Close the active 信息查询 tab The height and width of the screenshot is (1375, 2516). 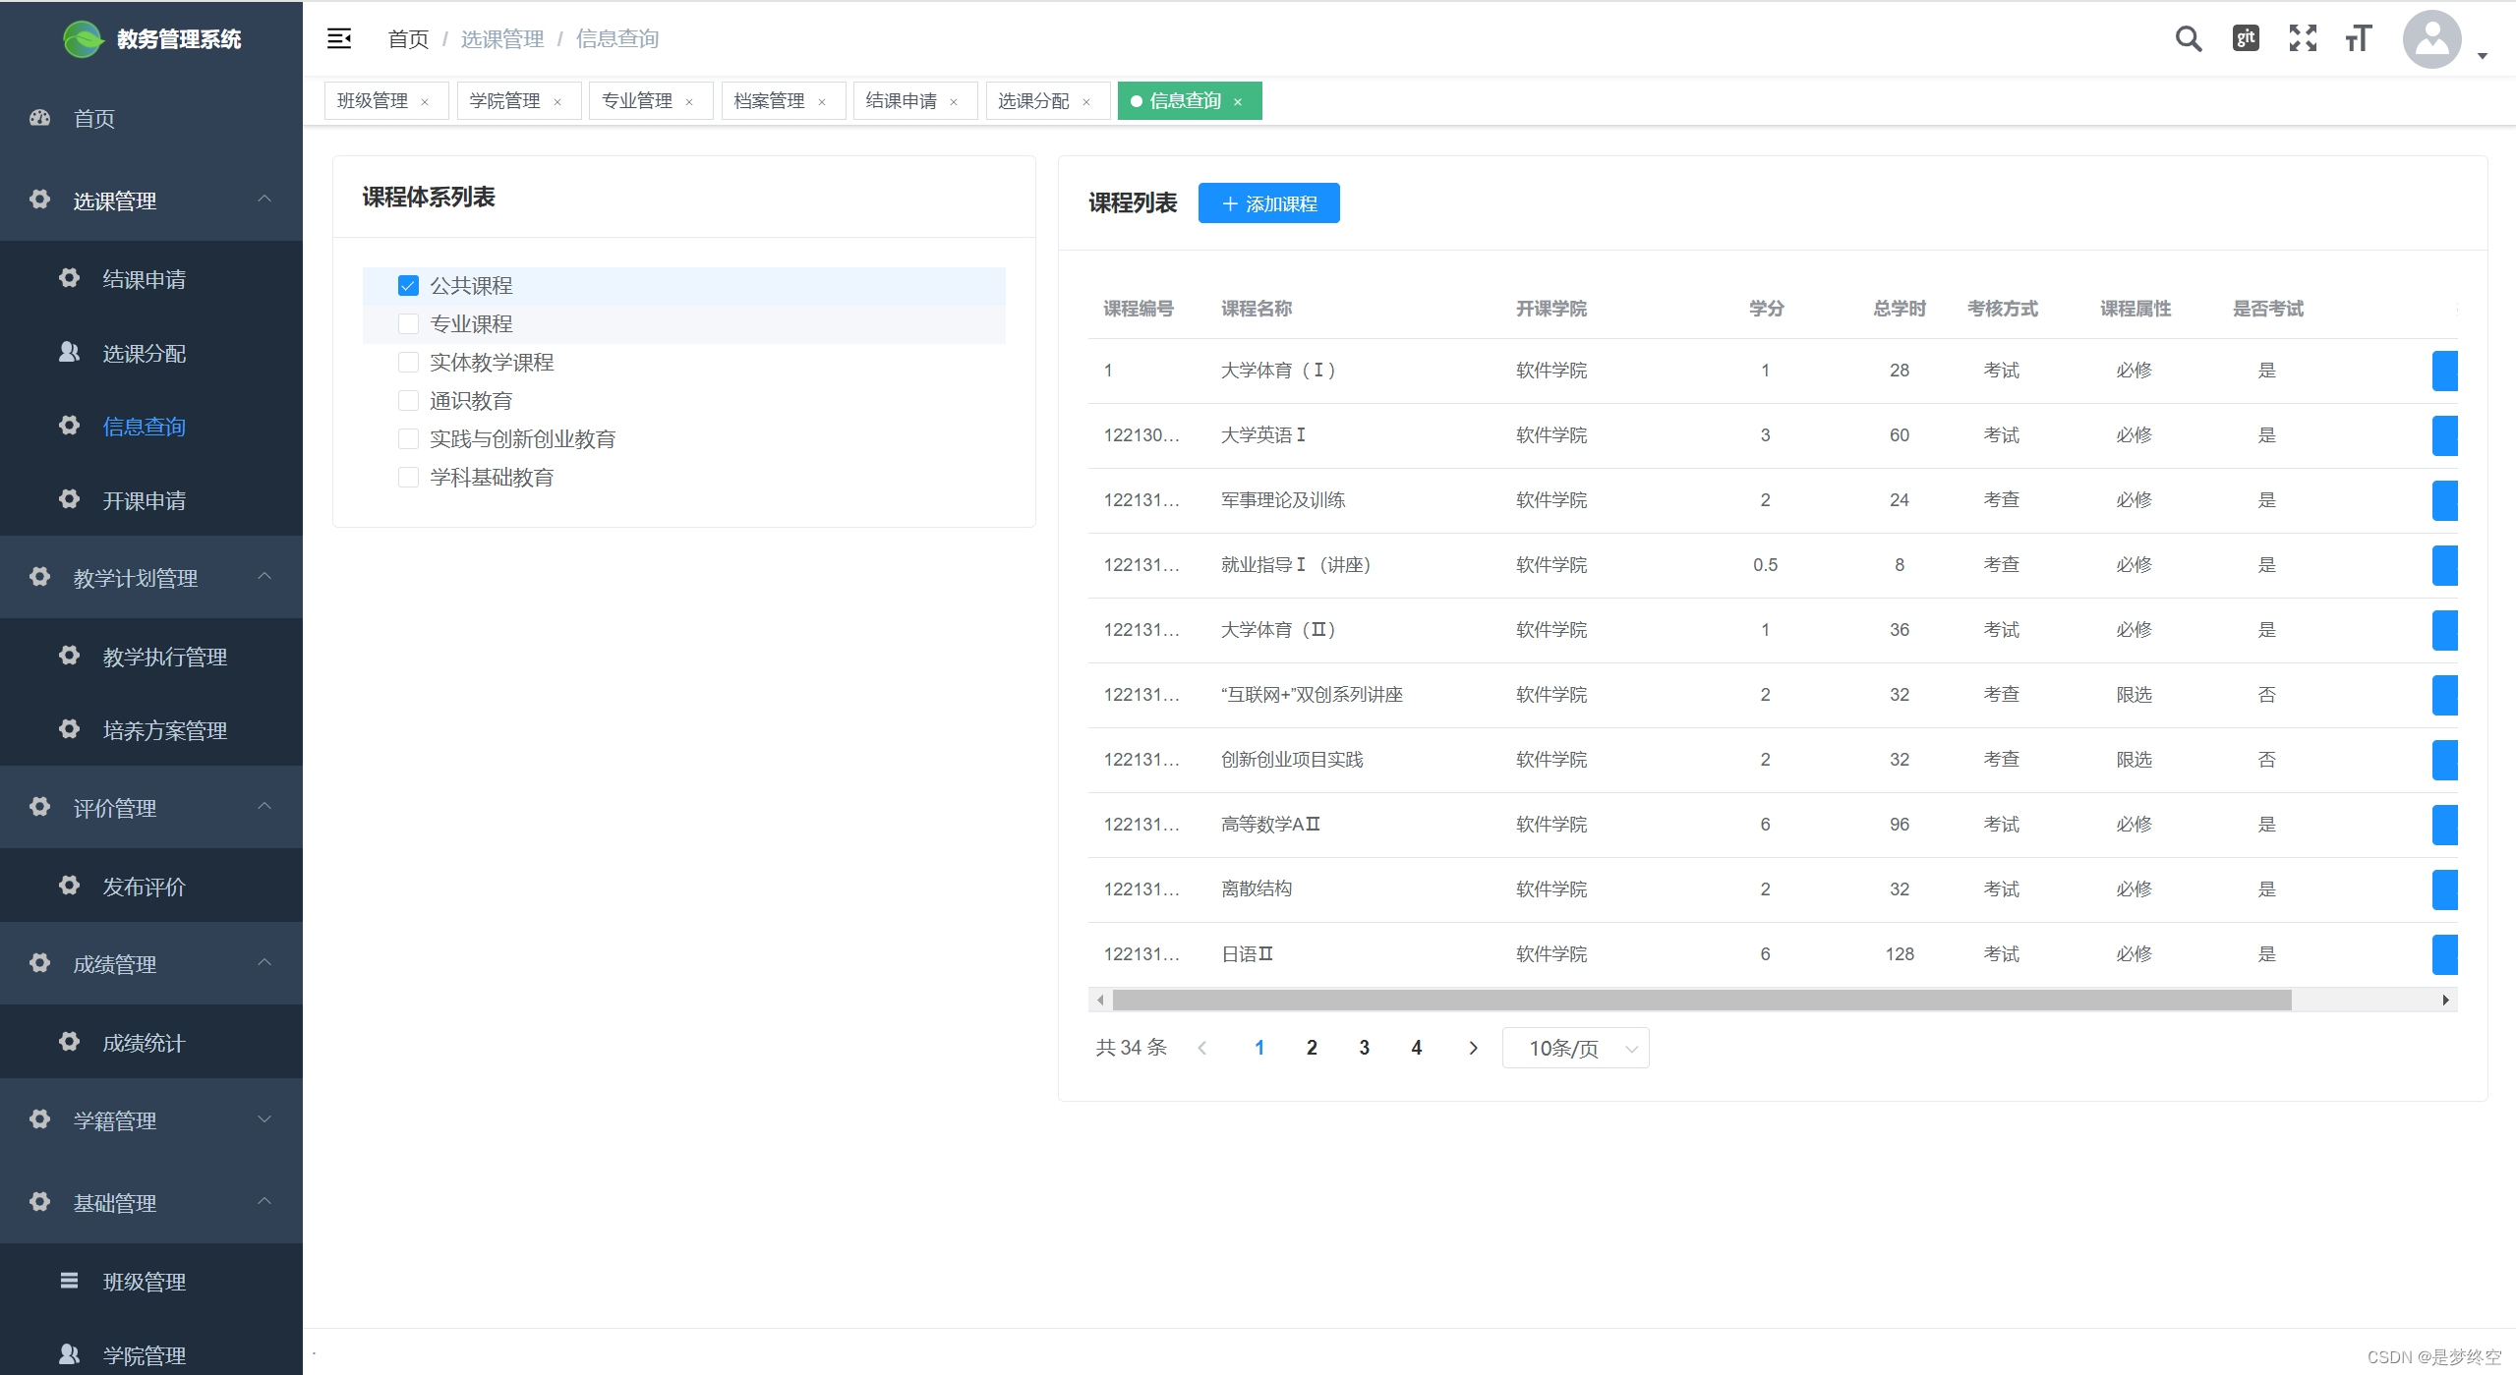(x=1238, y=102)
